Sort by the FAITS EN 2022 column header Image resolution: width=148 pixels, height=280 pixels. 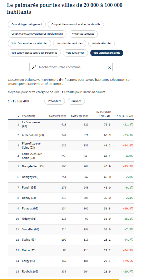(x=80, y=116)
